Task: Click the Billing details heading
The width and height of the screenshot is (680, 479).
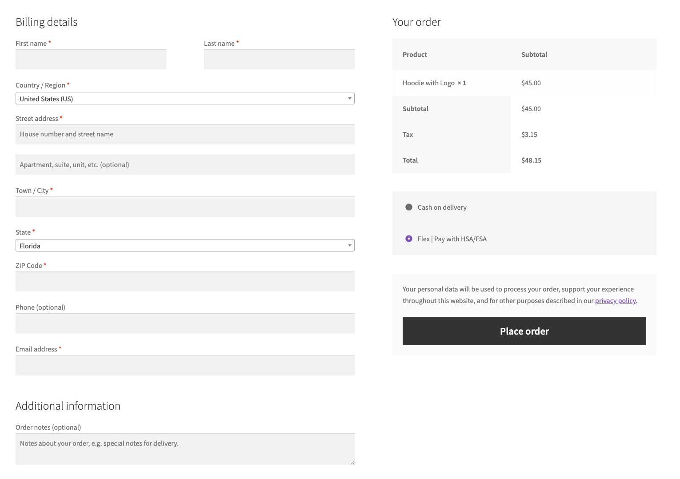Action: (47, 22)
